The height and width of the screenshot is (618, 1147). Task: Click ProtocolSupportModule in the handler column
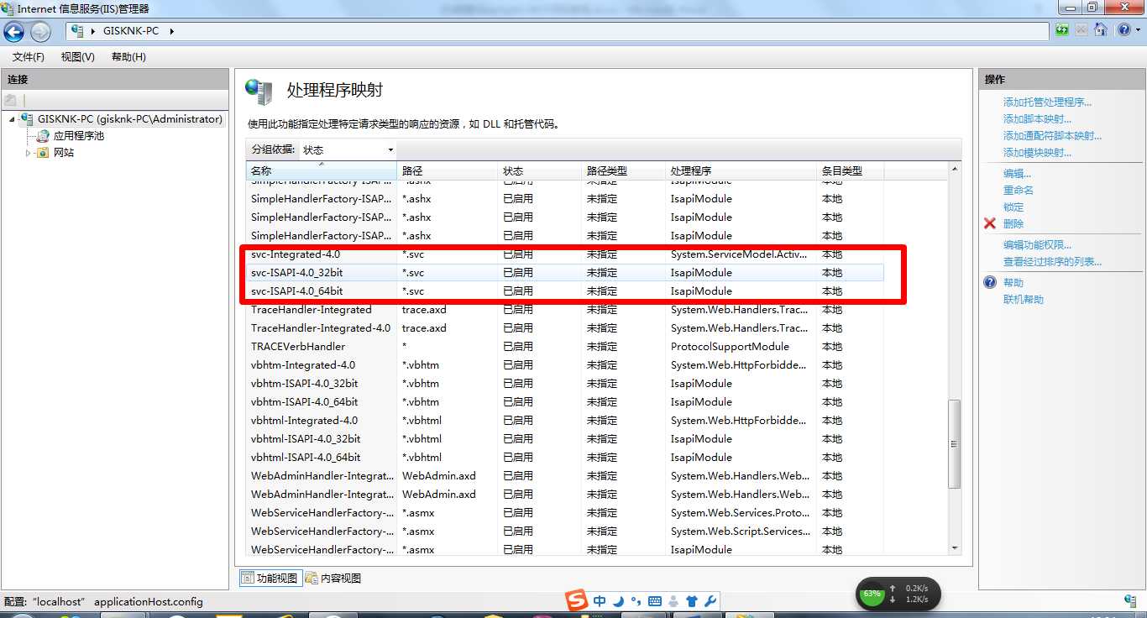[x=730, y=347]
